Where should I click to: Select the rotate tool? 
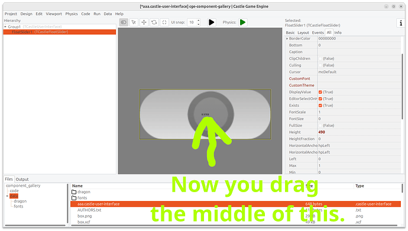154,22
